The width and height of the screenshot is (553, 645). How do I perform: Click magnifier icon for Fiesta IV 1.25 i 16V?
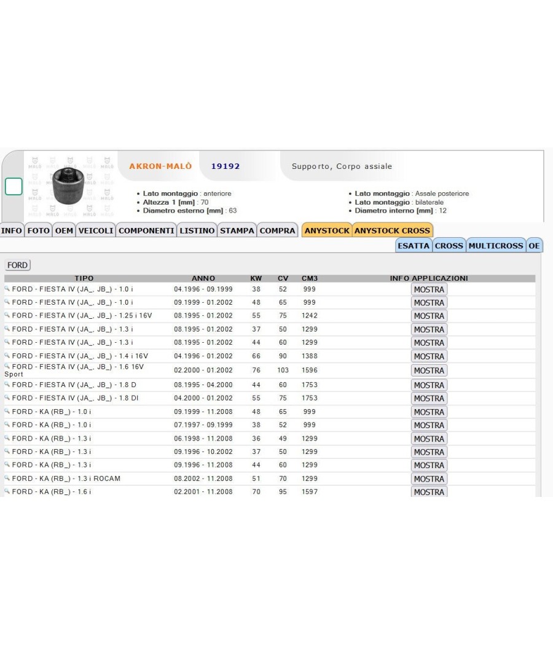coord(7,315)
